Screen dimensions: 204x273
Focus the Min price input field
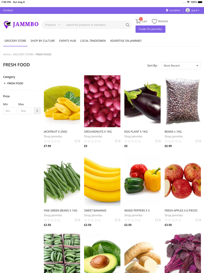coord(10,111)
